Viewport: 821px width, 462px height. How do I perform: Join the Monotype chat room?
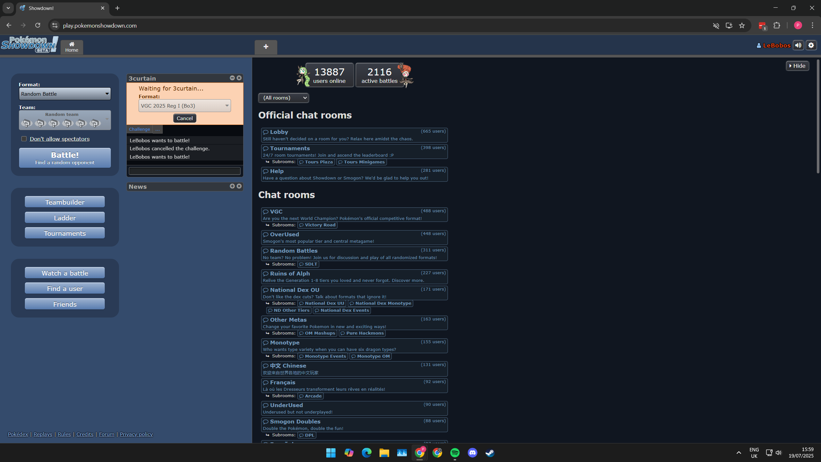[354, 346]
